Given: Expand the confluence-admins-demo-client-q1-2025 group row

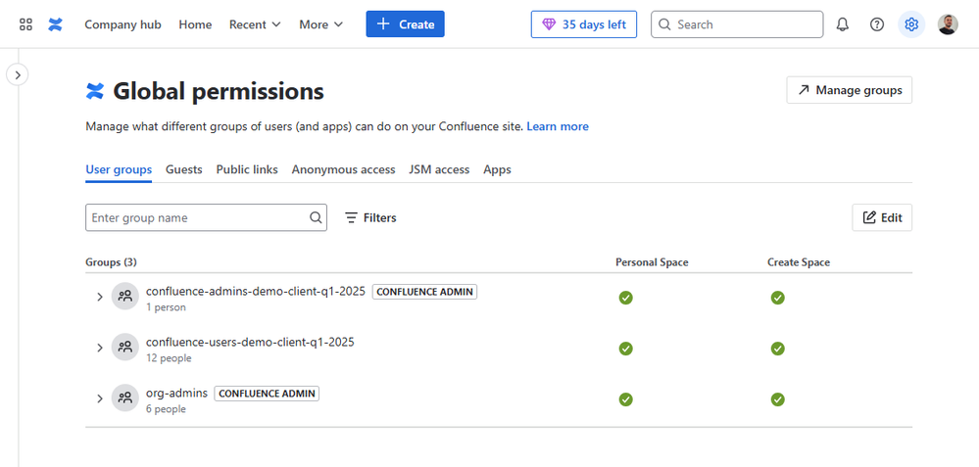Looking at the screenshot, I should tap(99, 297).
